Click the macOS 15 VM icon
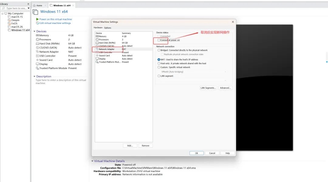 [x=9, y=17]
